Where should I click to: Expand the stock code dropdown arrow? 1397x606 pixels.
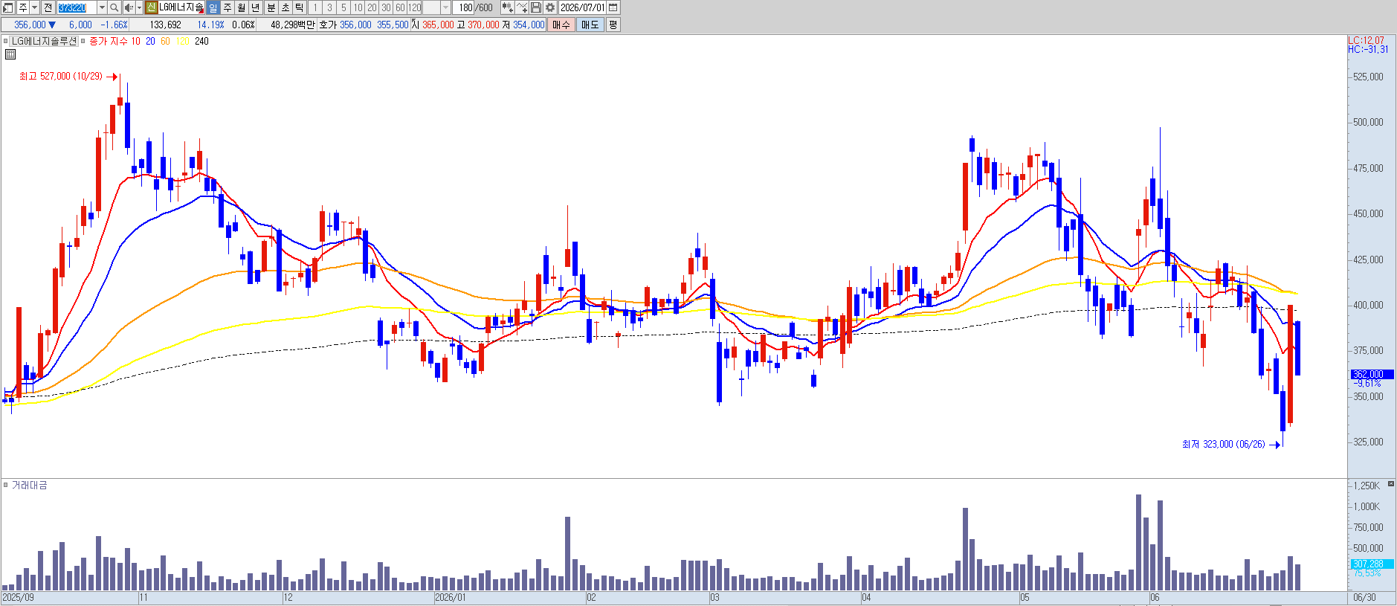pos(102,7)
